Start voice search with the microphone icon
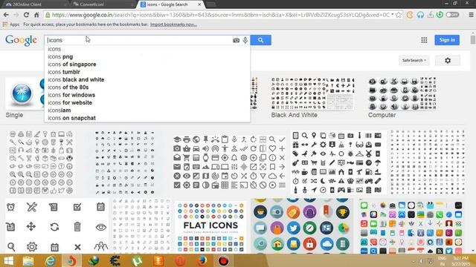This screenshot has height=267, width=476. click(x=245, y=40)
